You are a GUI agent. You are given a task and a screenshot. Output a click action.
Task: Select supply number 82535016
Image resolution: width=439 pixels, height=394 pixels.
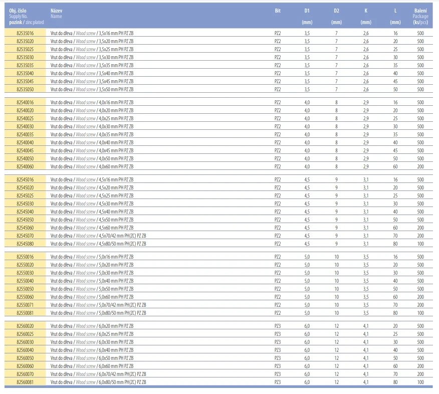pyautogui.click(x=26, y=33)
